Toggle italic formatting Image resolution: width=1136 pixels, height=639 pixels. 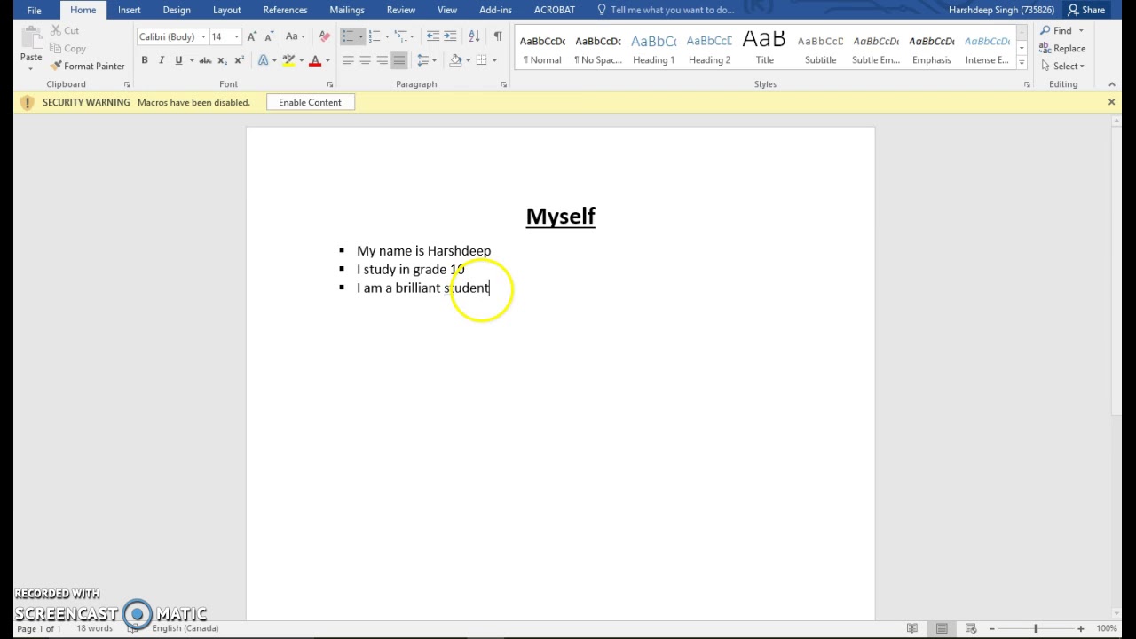point(162,60)
